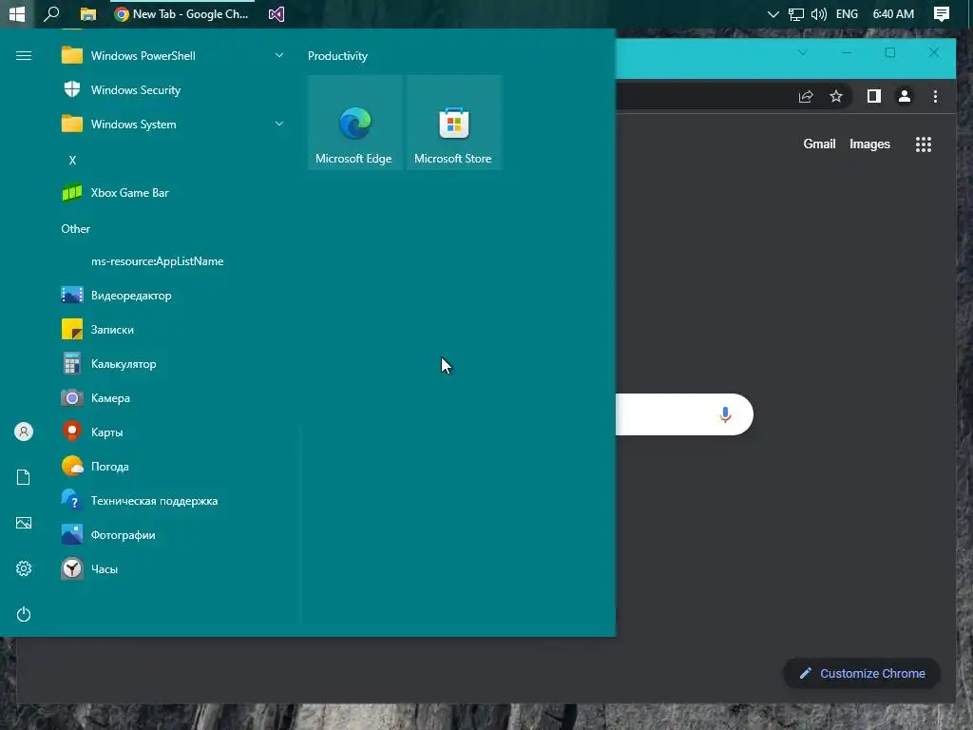This screenshot has width=973, height=730.
Task: Open File Explorer from the taskbar
Action: coord(88,13)
